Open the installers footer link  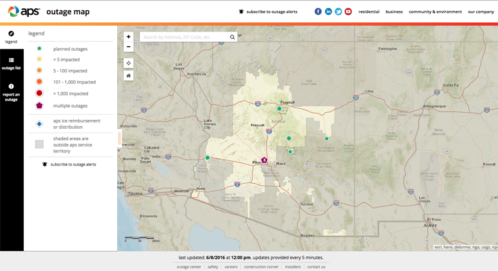(293, 267)
